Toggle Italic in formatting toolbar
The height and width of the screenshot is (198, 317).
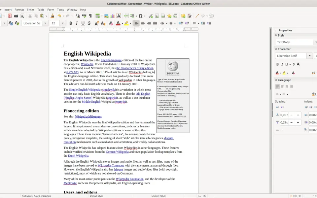(77, 23)
